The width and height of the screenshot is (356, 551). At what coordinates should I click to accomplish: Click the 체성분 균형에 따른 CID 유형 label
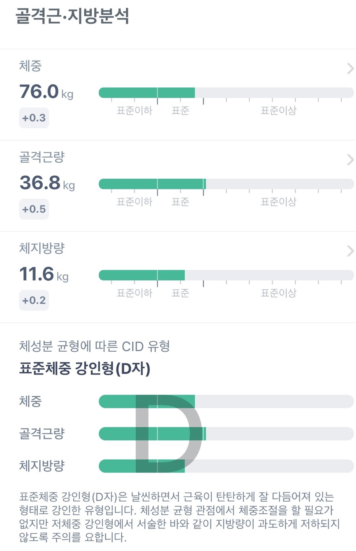pyautogui.click(x=94, y=346)
